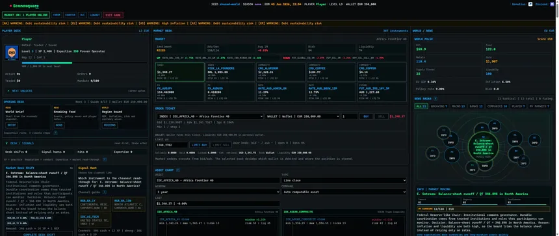The height and width of the screenshot is (236, 559).
Task: Click the XP level progress bar
Action: tap(84, 63)
